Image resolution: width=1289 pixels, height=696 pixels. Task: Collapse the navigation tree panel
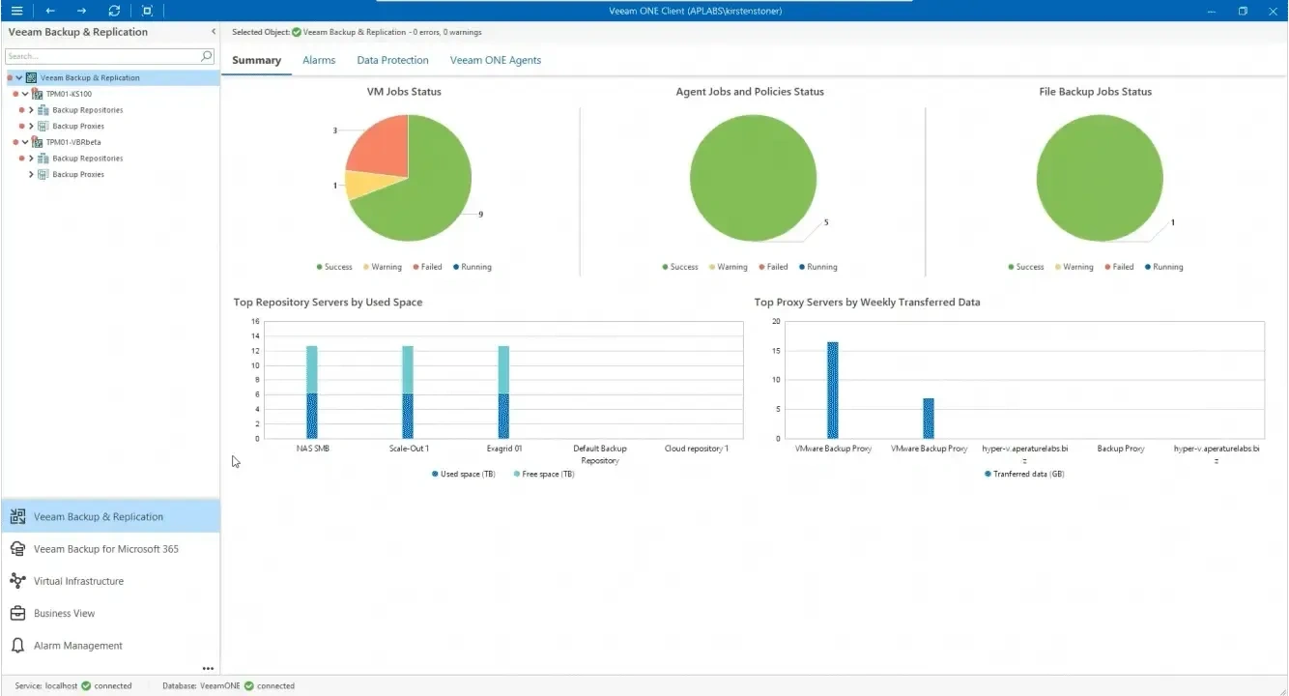214,31
